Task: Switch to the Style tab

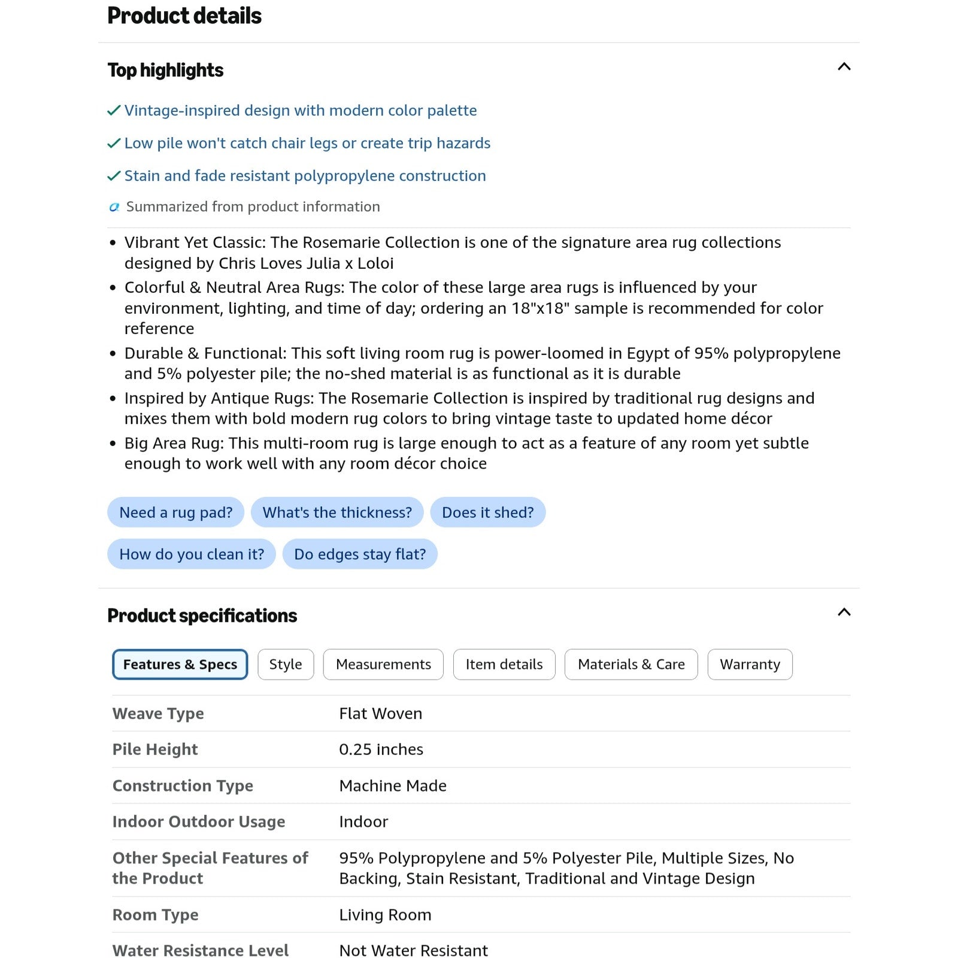Action: 286,665
